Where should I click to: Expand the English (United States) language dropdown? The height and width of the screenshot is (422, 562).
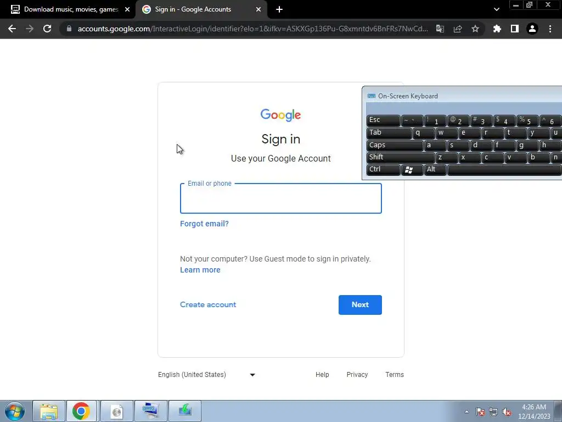[x=206, y=375]
